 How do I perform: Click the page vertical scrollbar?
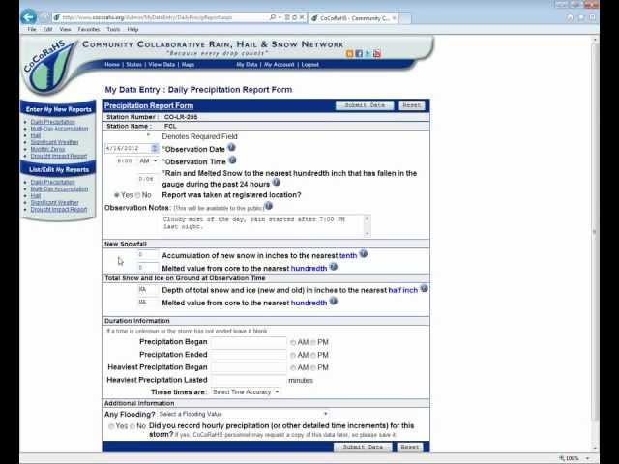pyautogui.click(x=595, y=233)
